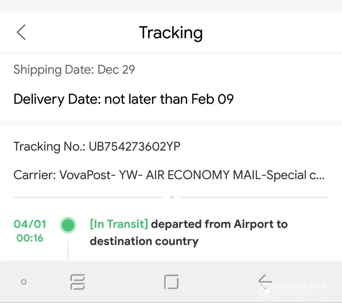This screenshot has height=303, width=342.
Task: Tap the Delivery Date not later than Feb 09 line
Action: click(x=124, y=99)
